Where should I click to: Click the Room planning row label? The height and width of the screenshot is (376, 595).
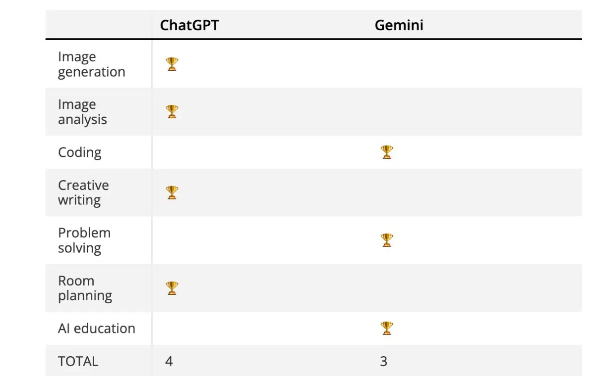pyautogui.click(x=85, y=288)
